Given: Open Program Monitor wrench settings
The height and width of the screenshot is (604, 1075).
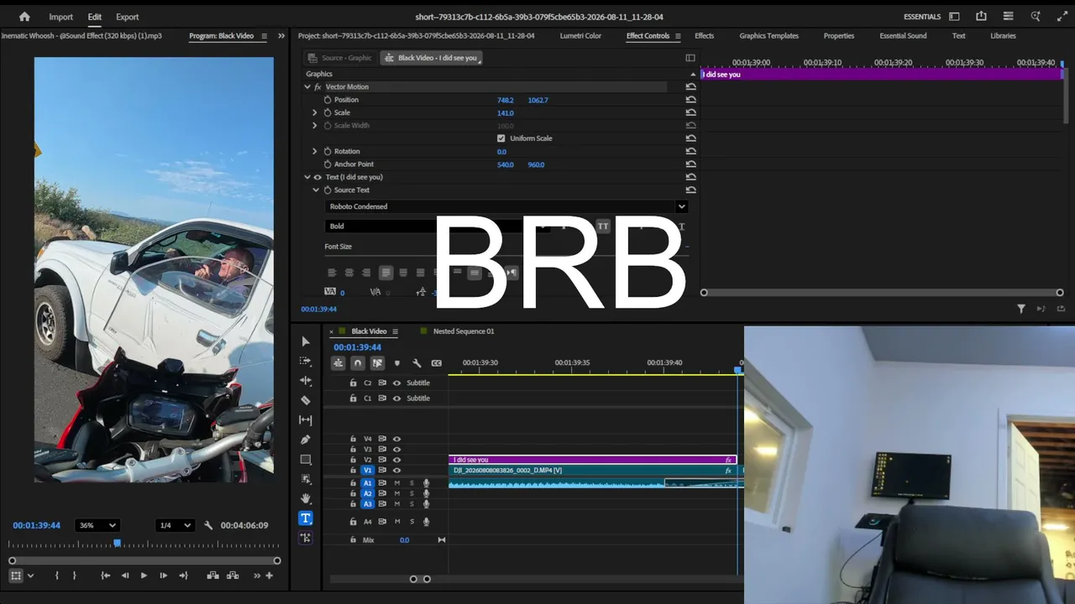Looking at the screenshot, I should 208,526.
